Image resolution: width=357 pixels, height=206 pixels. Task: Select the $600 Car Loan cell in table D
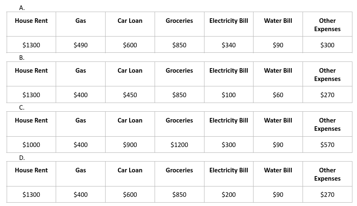coord(130,195)
